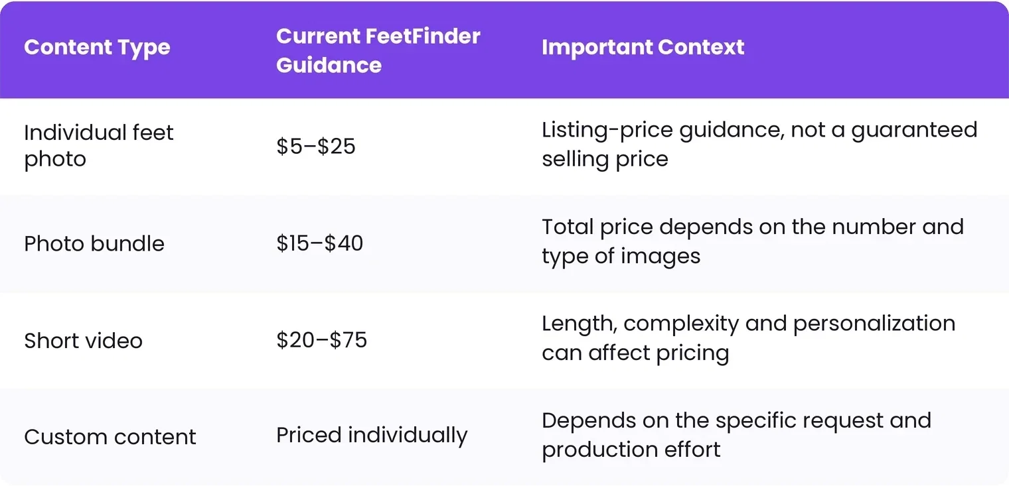Select the Current FeetFinder Guidance header
Screen dimensions: 1009x486
coord(378,50)
